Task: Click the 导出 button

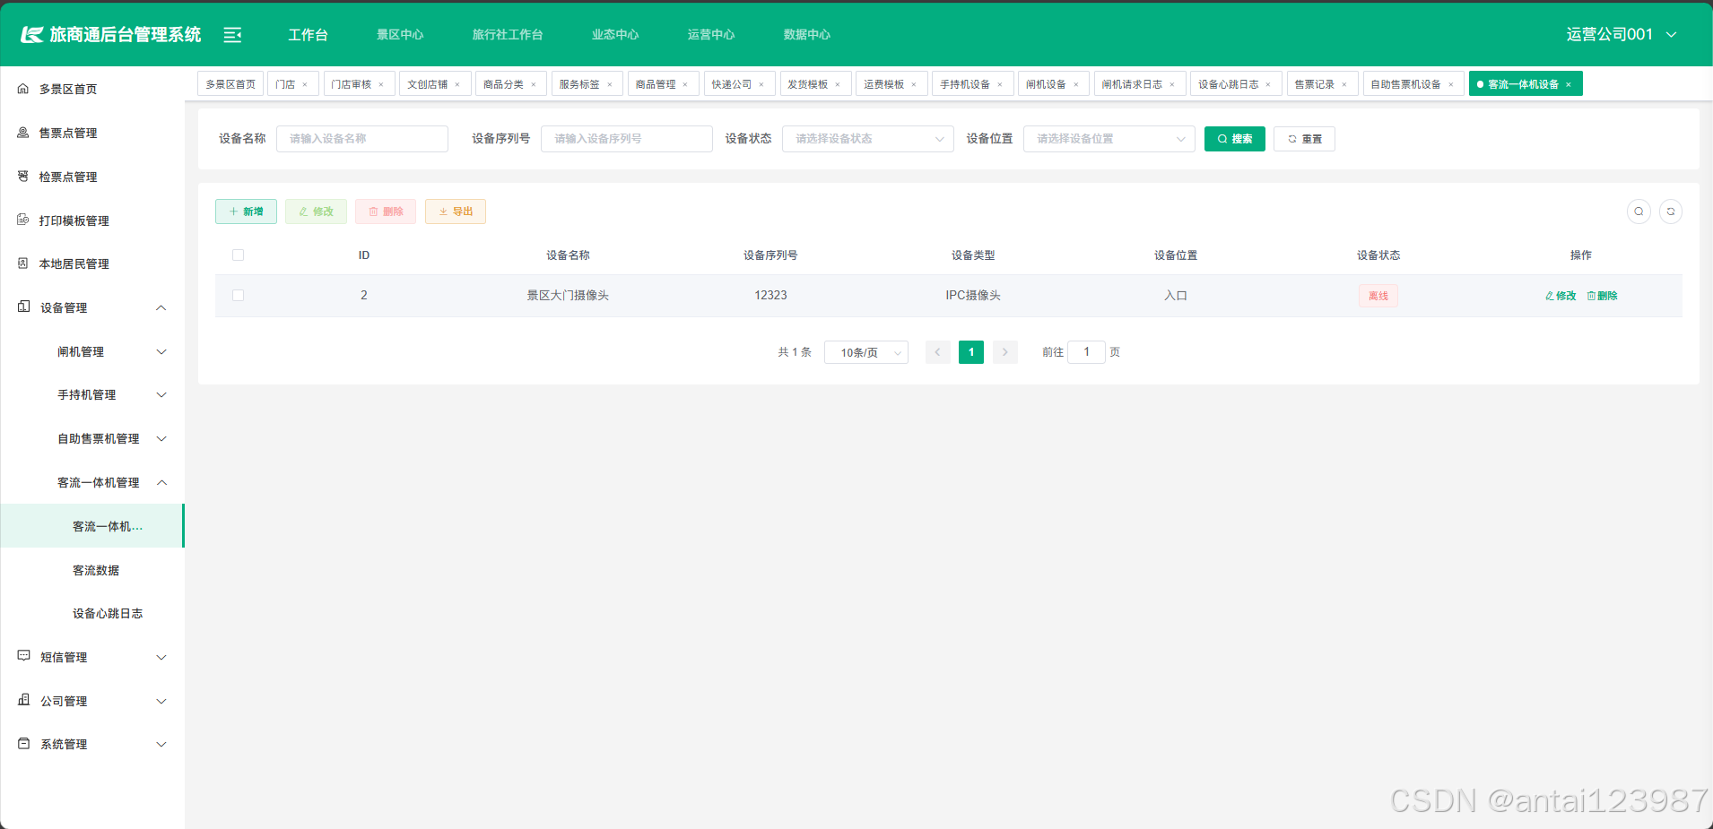Action: tap(456, 212)
